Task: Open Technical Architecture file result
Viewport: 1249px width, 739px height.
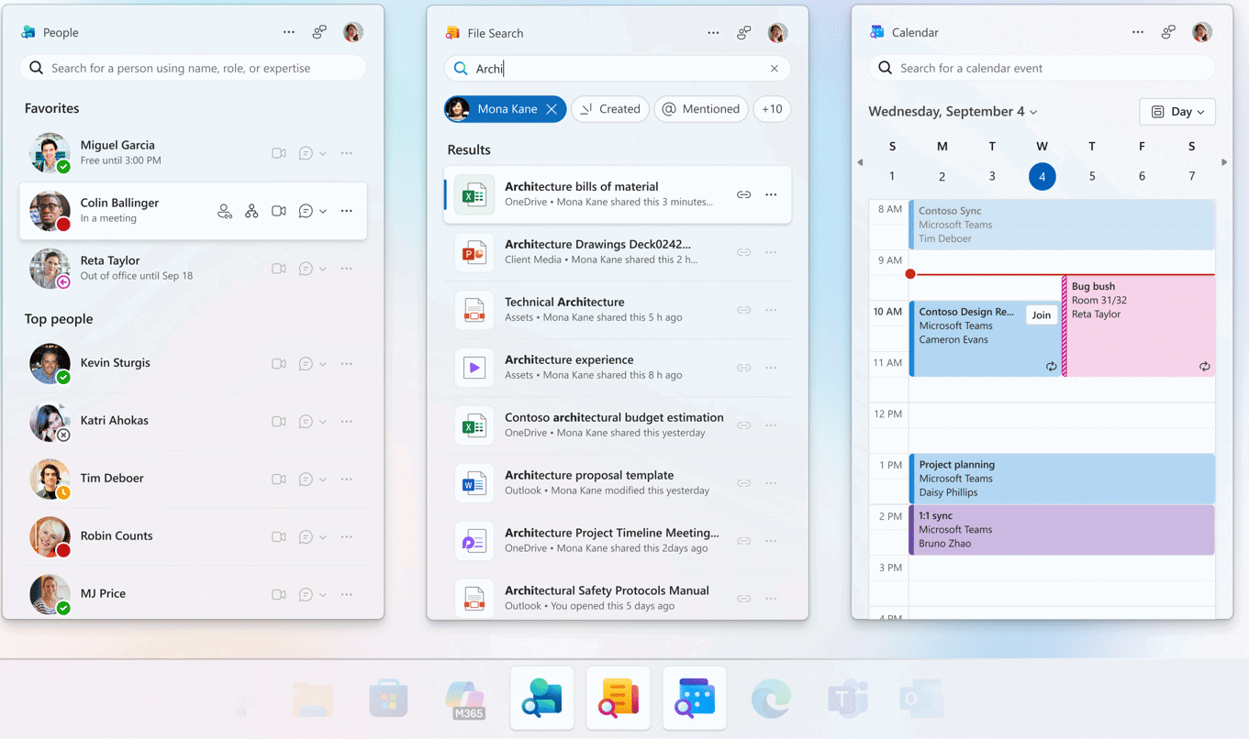Action: [563, 309]
